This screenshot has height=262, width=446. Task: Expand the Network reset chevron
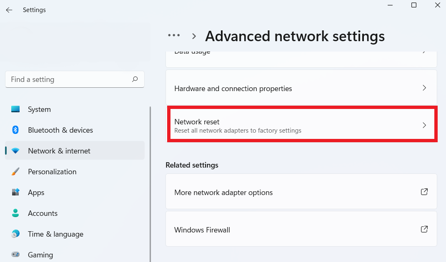click(x=424, y=125)
